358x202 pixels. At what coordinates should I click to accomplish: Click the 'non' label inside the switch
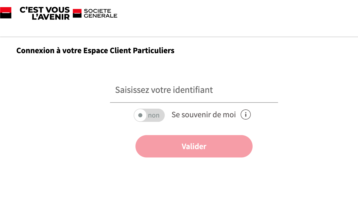(x=154, y=115)
